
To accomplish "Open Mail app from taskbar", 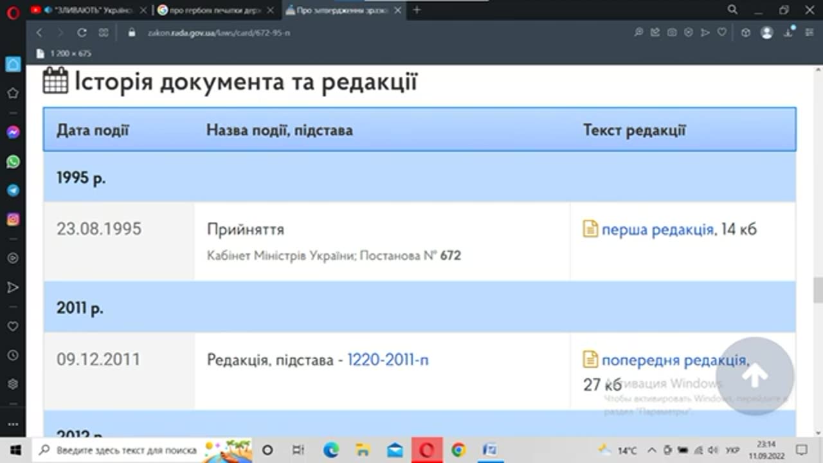I will [x=395, y=449].
